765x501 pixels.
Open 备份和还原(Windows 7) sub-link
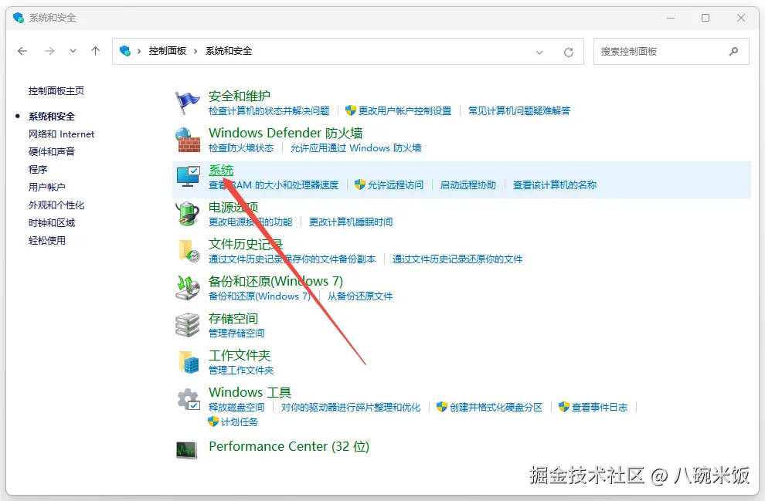click(259, 296)
